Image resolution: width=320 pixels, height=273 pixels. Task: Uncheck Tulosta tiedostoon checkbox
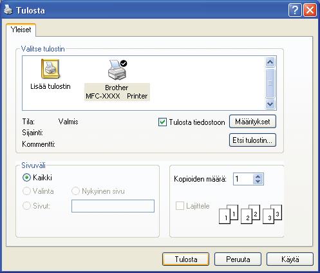coord(162,122)
